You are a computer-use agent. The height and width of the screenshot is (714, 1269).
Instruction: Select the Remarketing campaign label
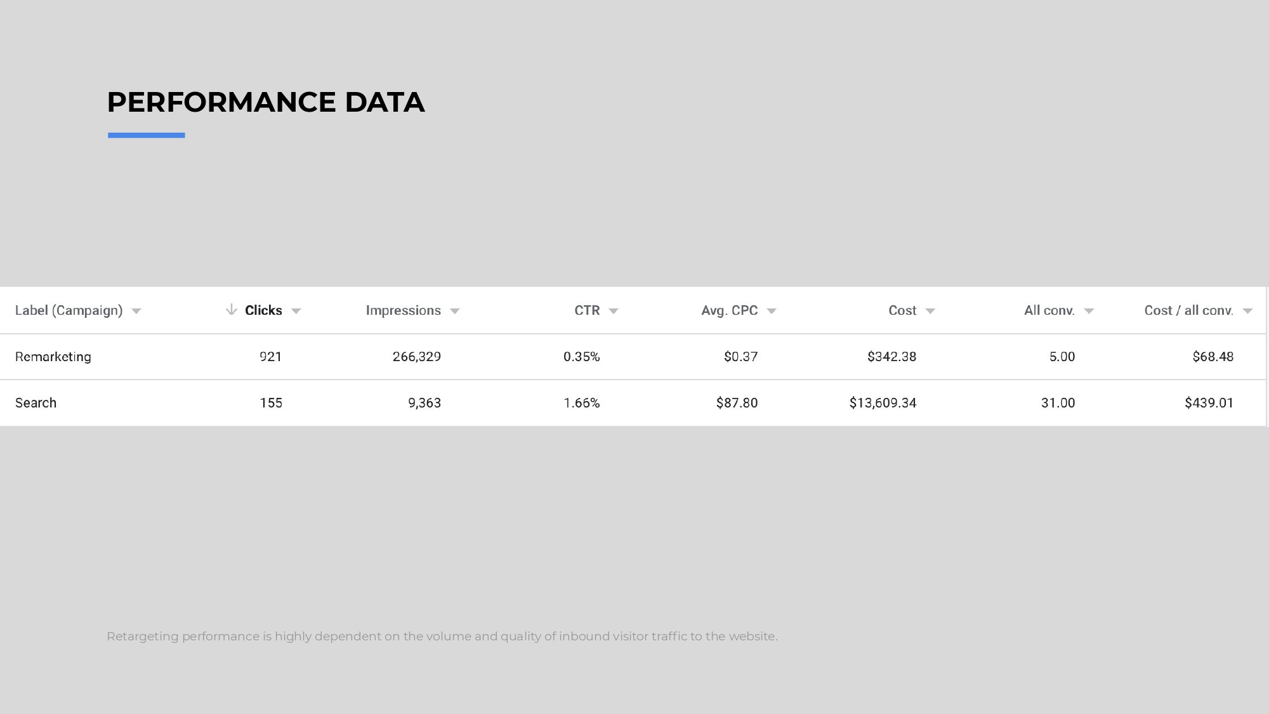(x=53, y=357)
